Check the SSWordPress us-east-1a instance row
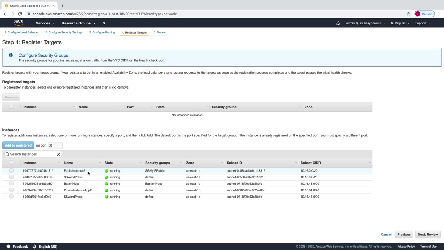The height and width of the screenshot is (250, 444). click(x=11, y=177)
